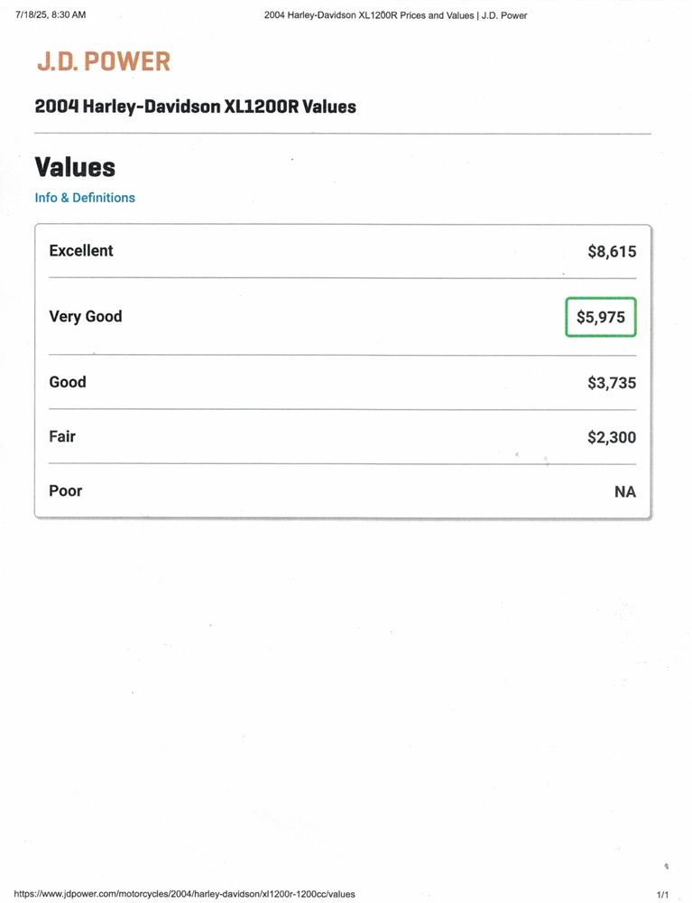Image resolution: width=692 pixels, height=903 pixels.
Task: Click the NA value for Poor
Action: [x=624, y=492]
